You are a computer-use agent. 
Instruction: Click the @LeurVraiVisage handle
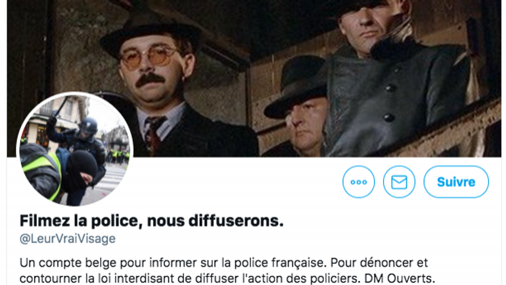click(x=68, y=238)
